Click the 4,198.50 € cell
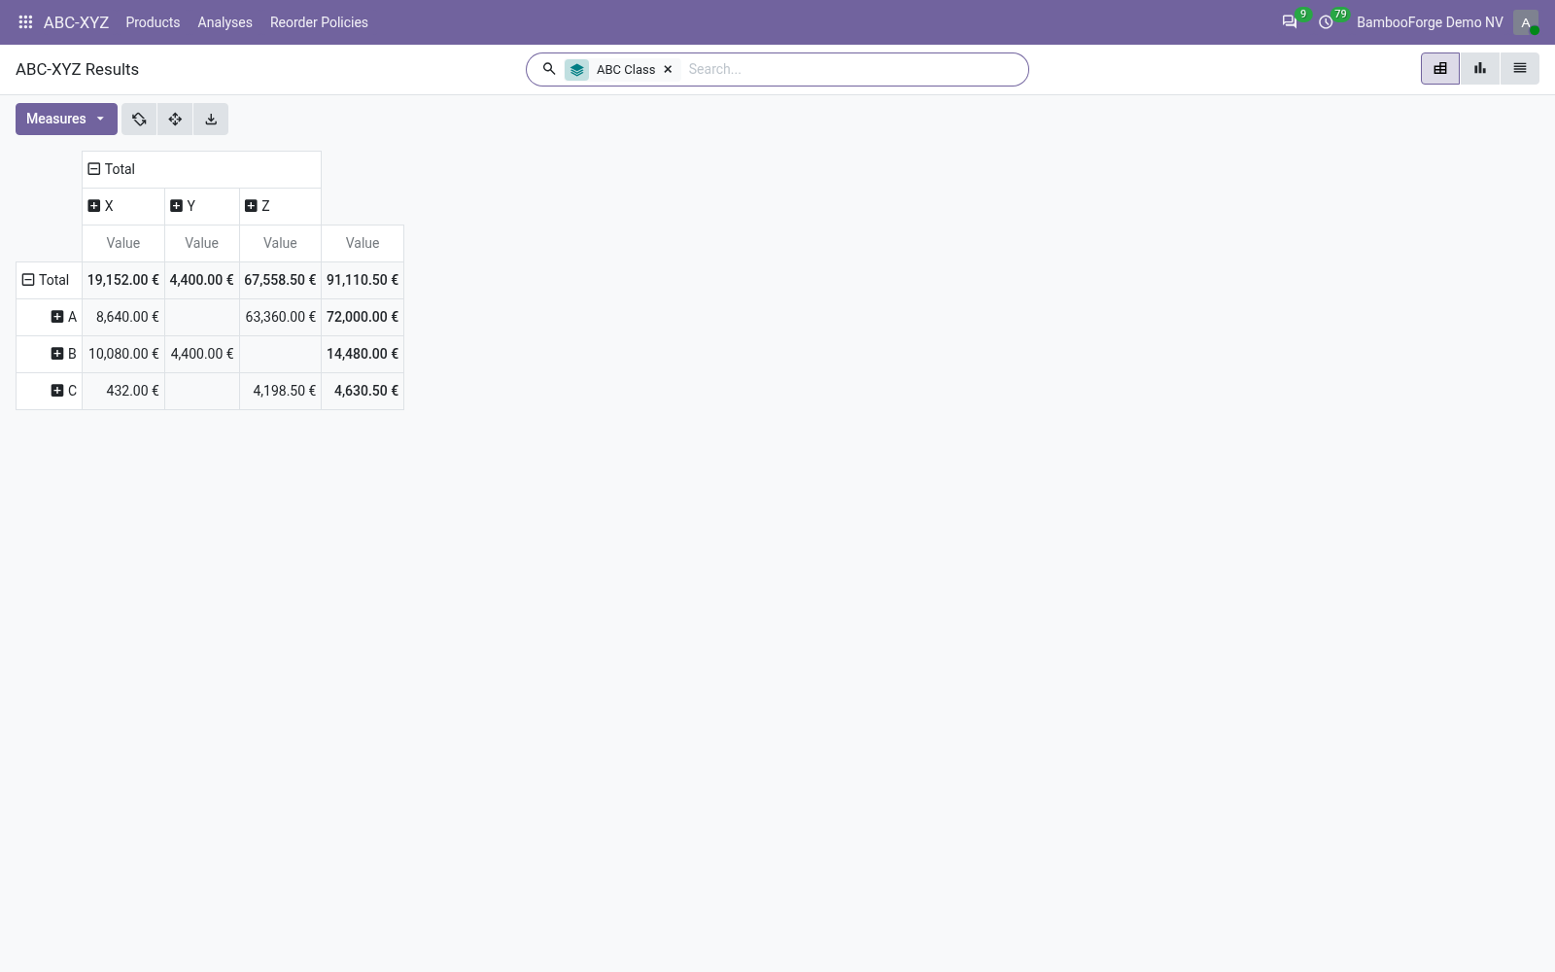Screen dimensions: 1555x972 click(x=280, y=391)
